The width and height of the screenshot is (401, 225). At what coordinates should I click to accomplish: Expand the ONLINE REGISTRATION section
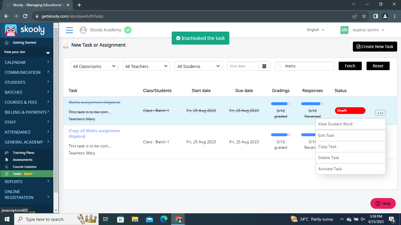[x=27, y=195]
